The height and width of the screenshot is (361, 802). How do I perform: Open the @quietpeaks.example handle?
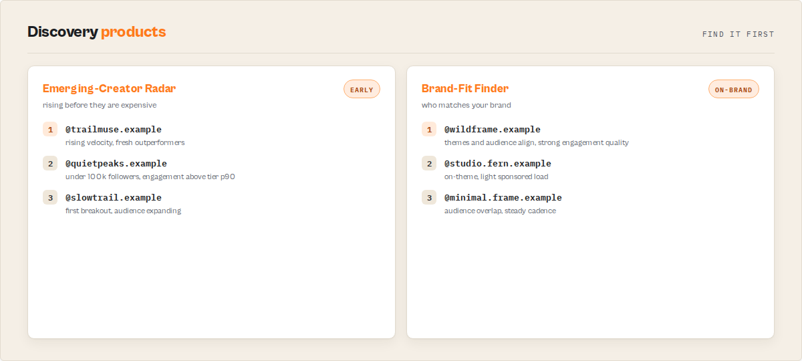116,164
